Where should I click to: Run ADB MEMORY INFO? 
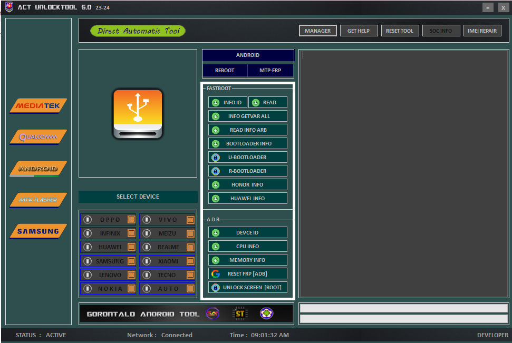(x=248, y=260)
